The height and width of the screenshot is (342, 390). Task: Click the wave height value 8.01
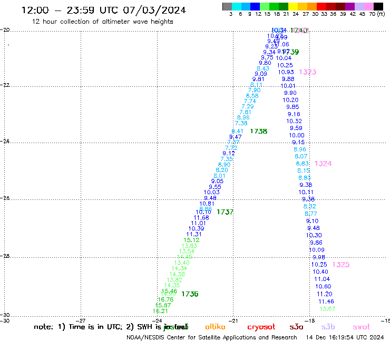click(x=219, y=176)
